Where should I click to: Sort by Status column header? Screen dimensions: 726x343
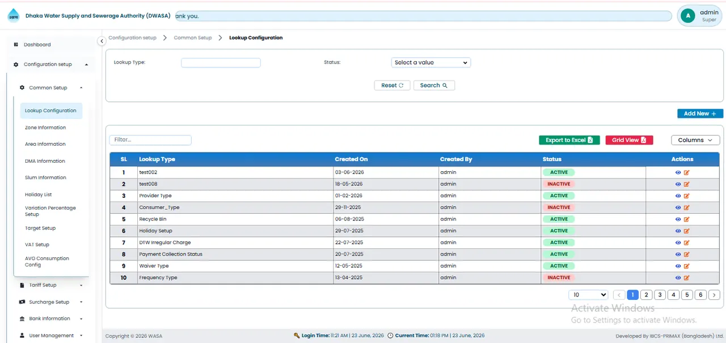pyautogui.click(x=552, y=159)
